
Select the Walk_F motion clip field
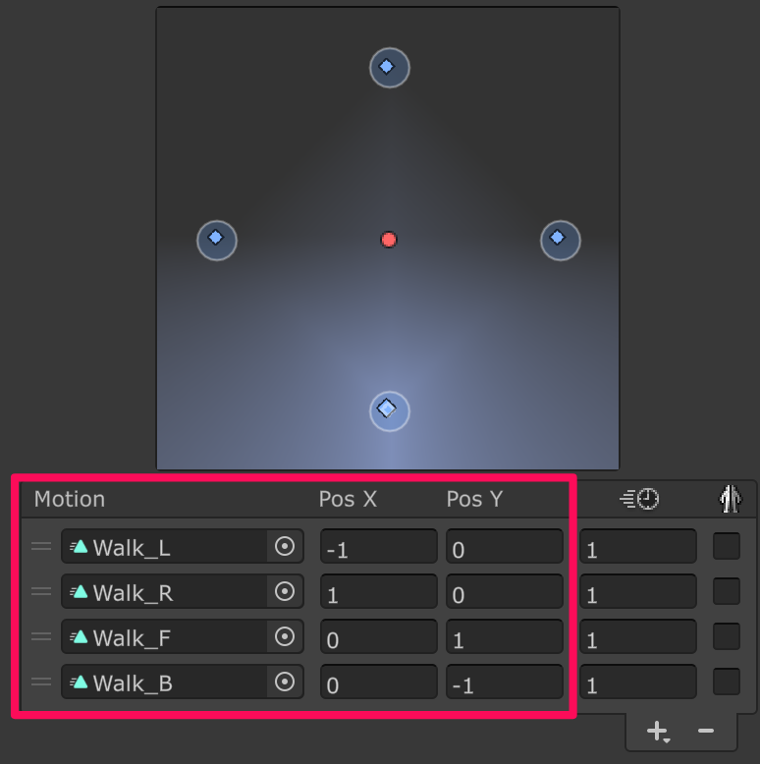click(x=165, y=638)
